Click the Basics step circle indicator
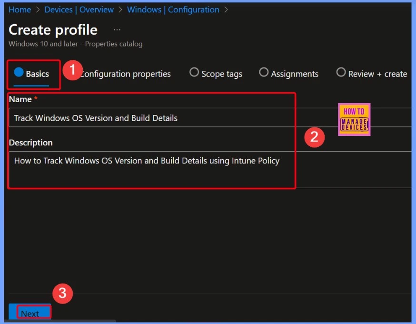Screen dimensions: 416x324 [x=19, y=72]
